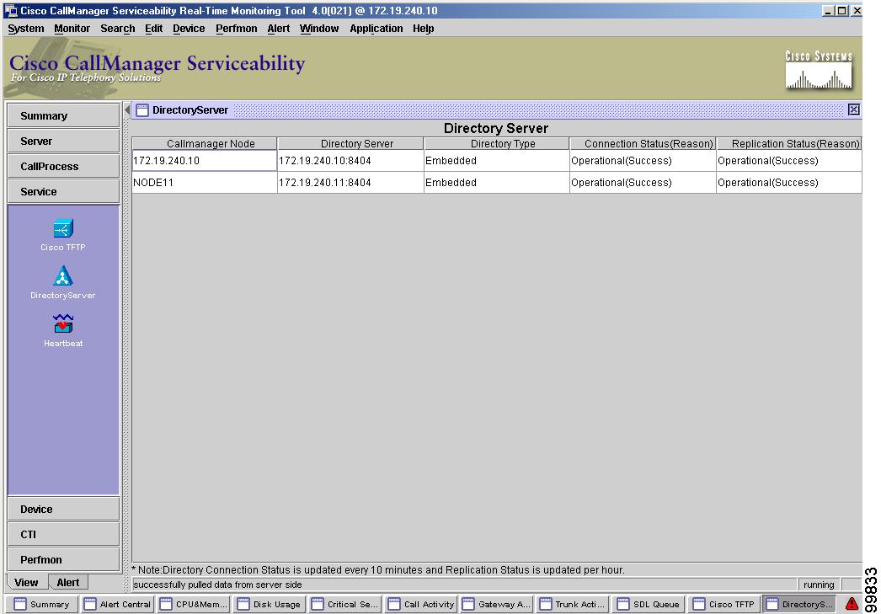Expand the Device sidebar section
The width and height of the screenshot is (881, 614).
point(63,509)
